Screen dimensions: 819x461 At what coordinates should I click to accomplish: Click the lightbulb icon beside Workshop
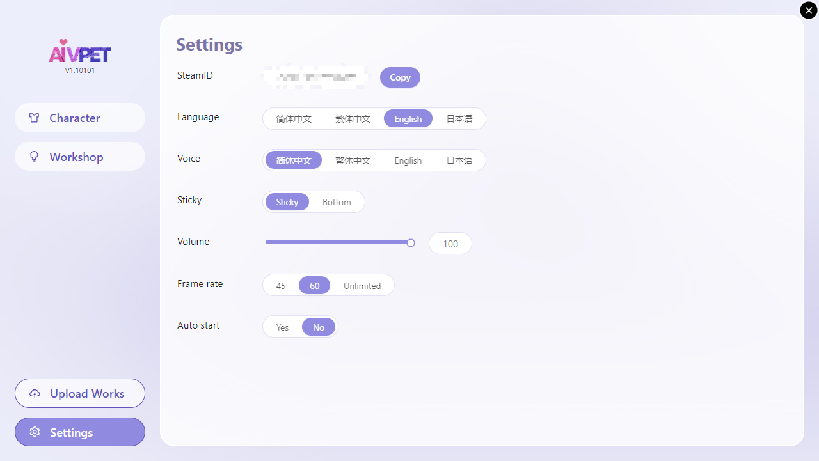(35, 157)
